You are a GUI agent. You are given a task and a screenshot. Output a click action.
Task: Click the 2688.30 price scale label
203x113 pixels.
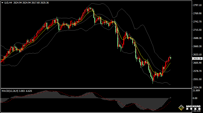197,38
